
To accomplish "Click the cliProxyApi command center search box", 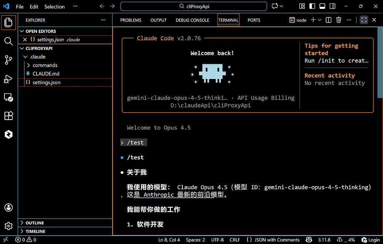I will tap(194, 6).
